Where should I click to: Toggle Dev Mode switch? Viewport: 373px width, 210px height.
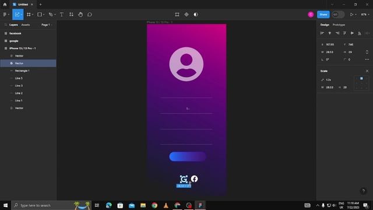[338, 15]
